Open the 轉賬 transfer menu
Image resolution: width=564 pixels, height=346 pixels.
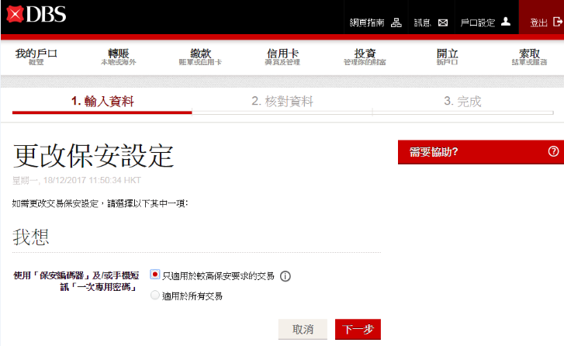click(x=118, y=57)
